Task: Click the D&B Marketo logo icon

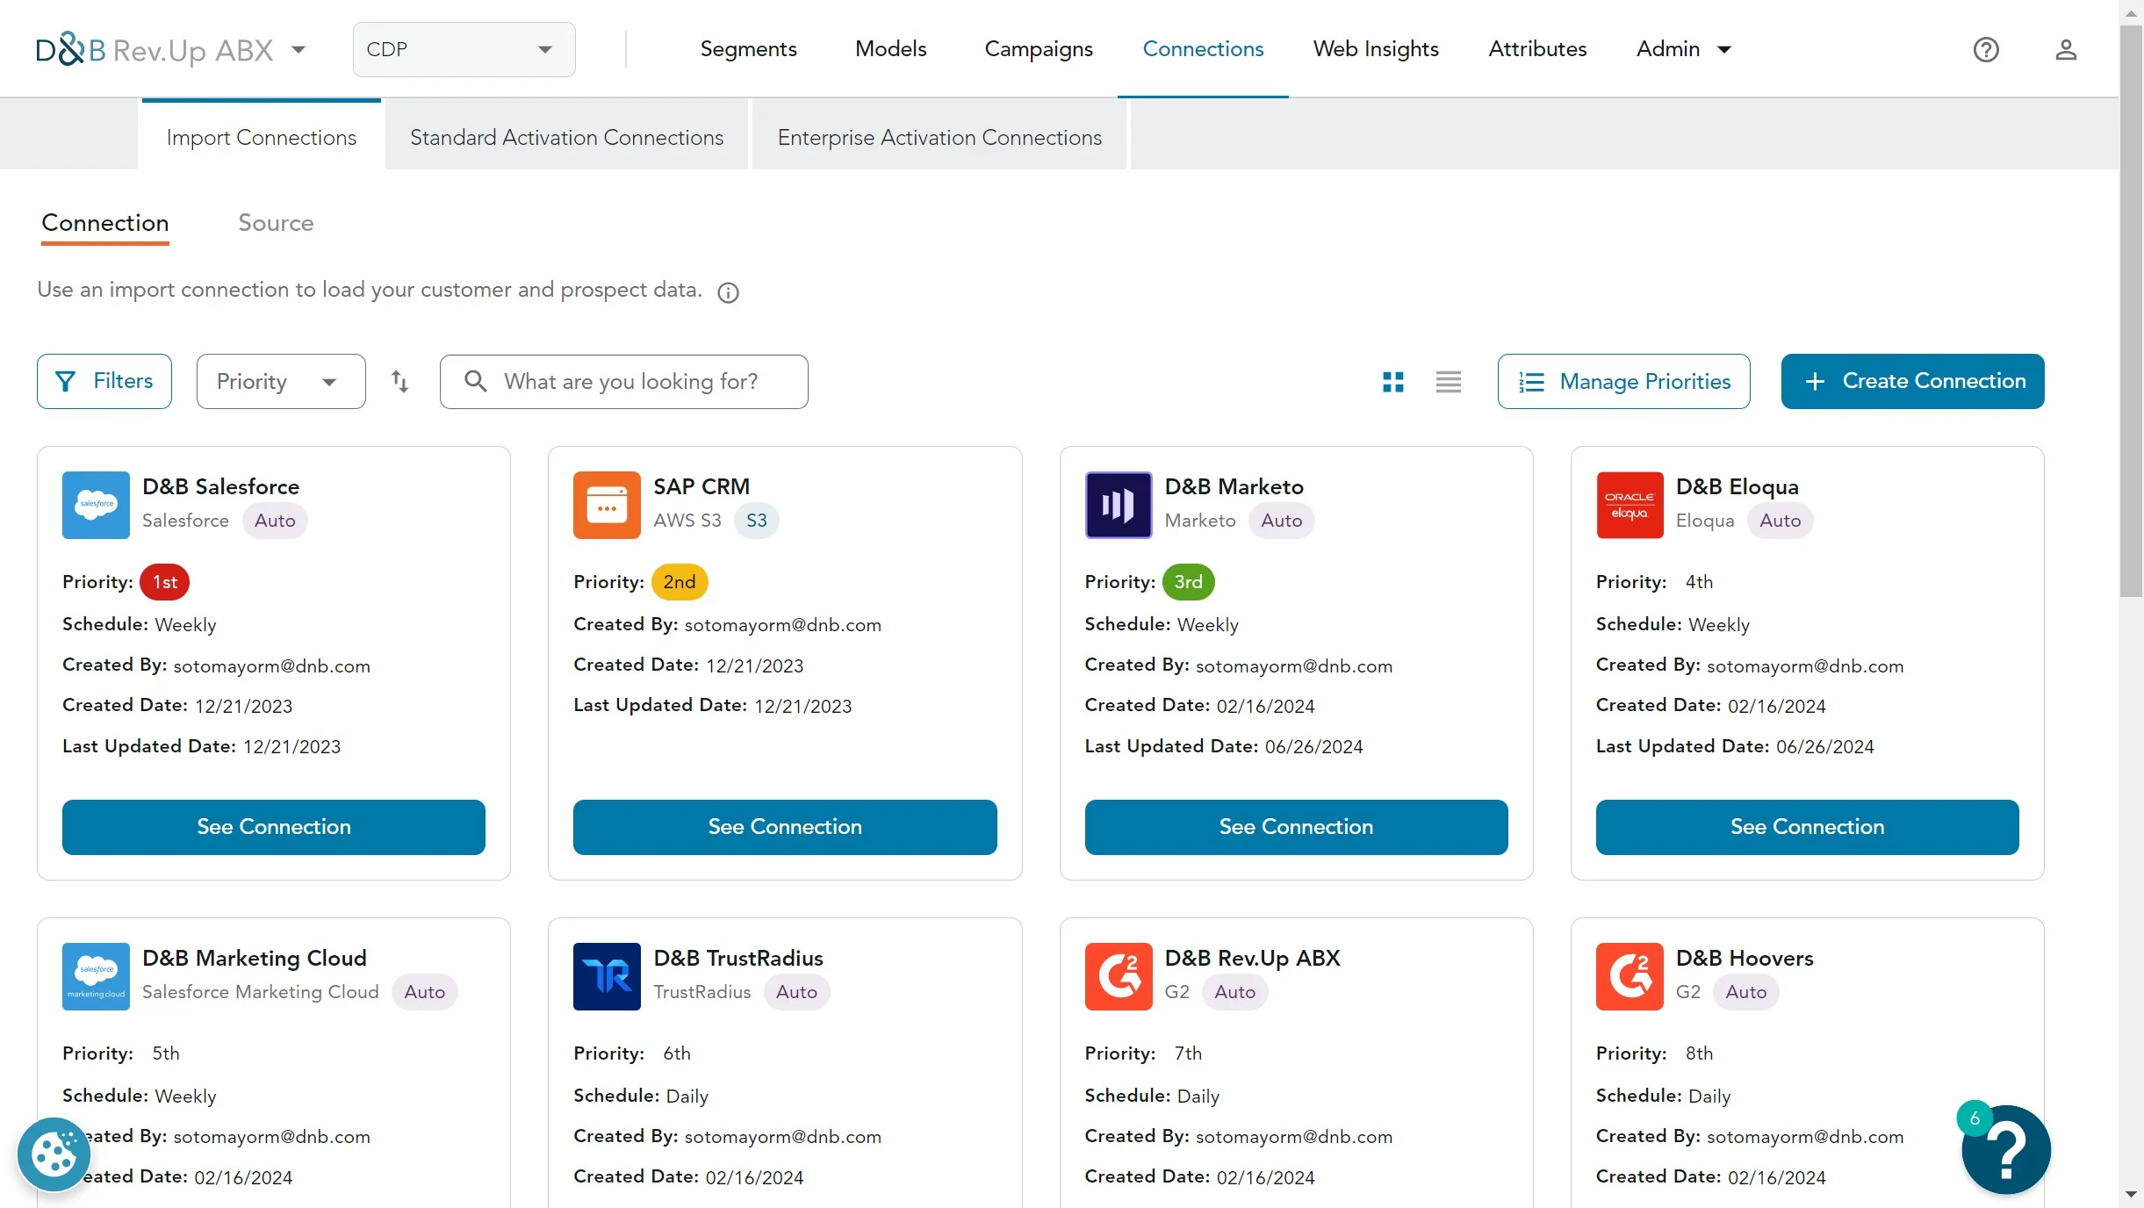Action: tap(1118, 505)
